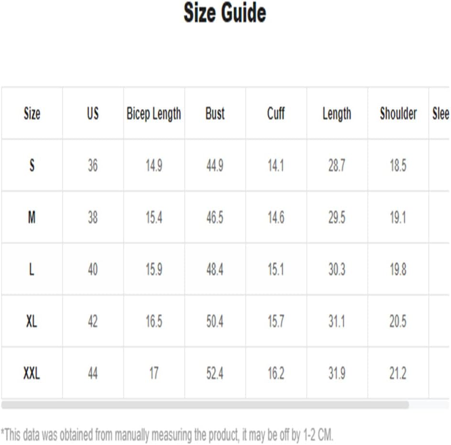This screenshot has height=445, width=451.
Task: Select the Bust column header
Action: click(215, 113)
